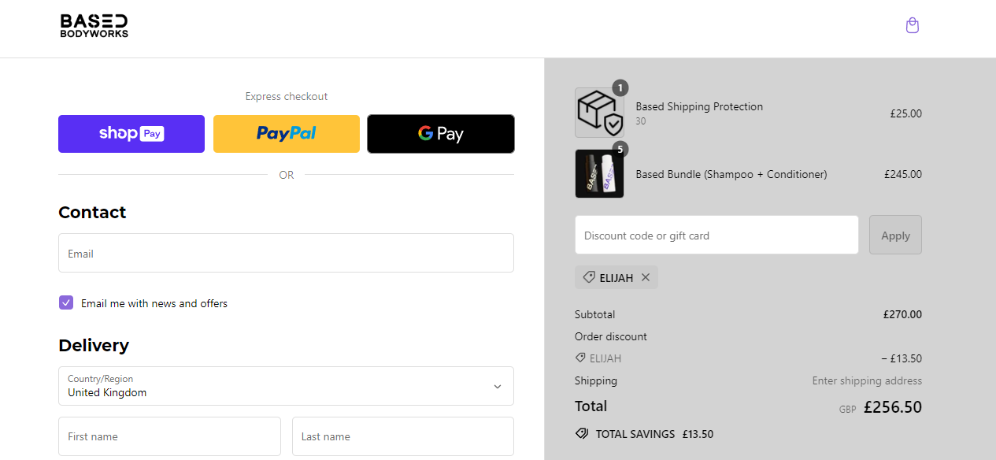Click the Based Bodyworks logo
Image resolution: width=996 pixels, height=460 pixels.
point(94,26)
